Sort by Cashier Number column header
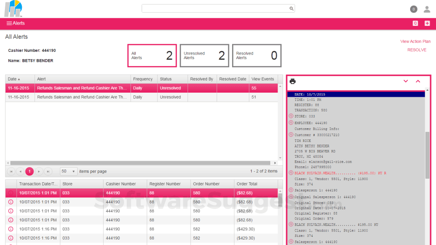Viewport: 436px width, 245px height. [125, 184]
